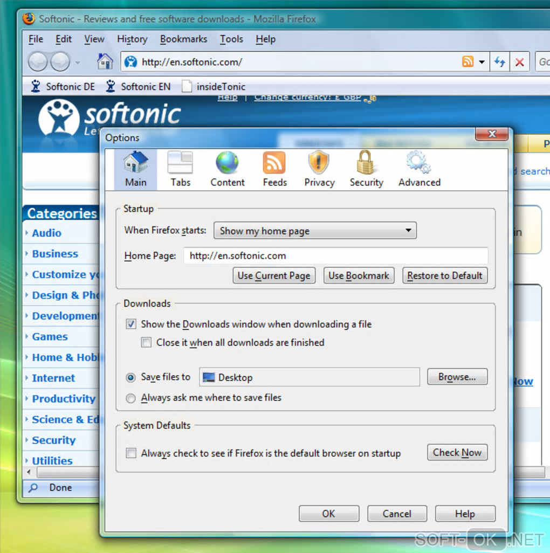Click the Firefox Forward arrow button
550x553 pixels.
60,62
